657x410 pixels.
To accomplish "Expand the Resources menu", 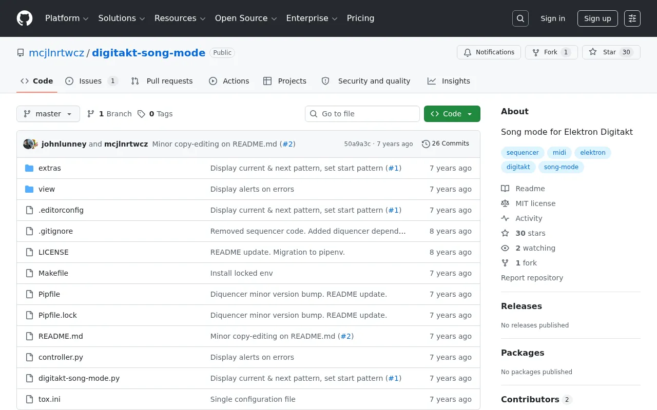I will (180, 18).
